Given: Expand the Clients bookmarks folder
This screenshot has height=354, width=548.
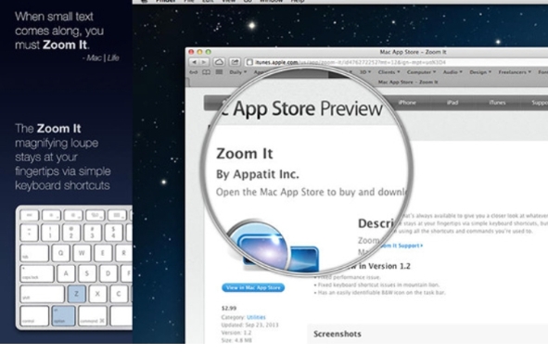Looking at the screenshot, I should tap(389, 72).
